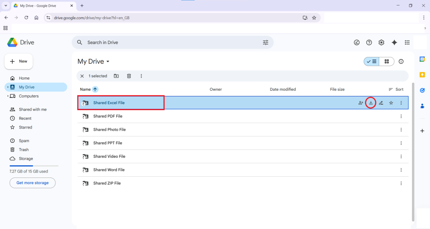The height and width of the screenshot is (229, 430).
Task: Click the share person-add icon on Excel row
Action: click(x=361, y=103)
